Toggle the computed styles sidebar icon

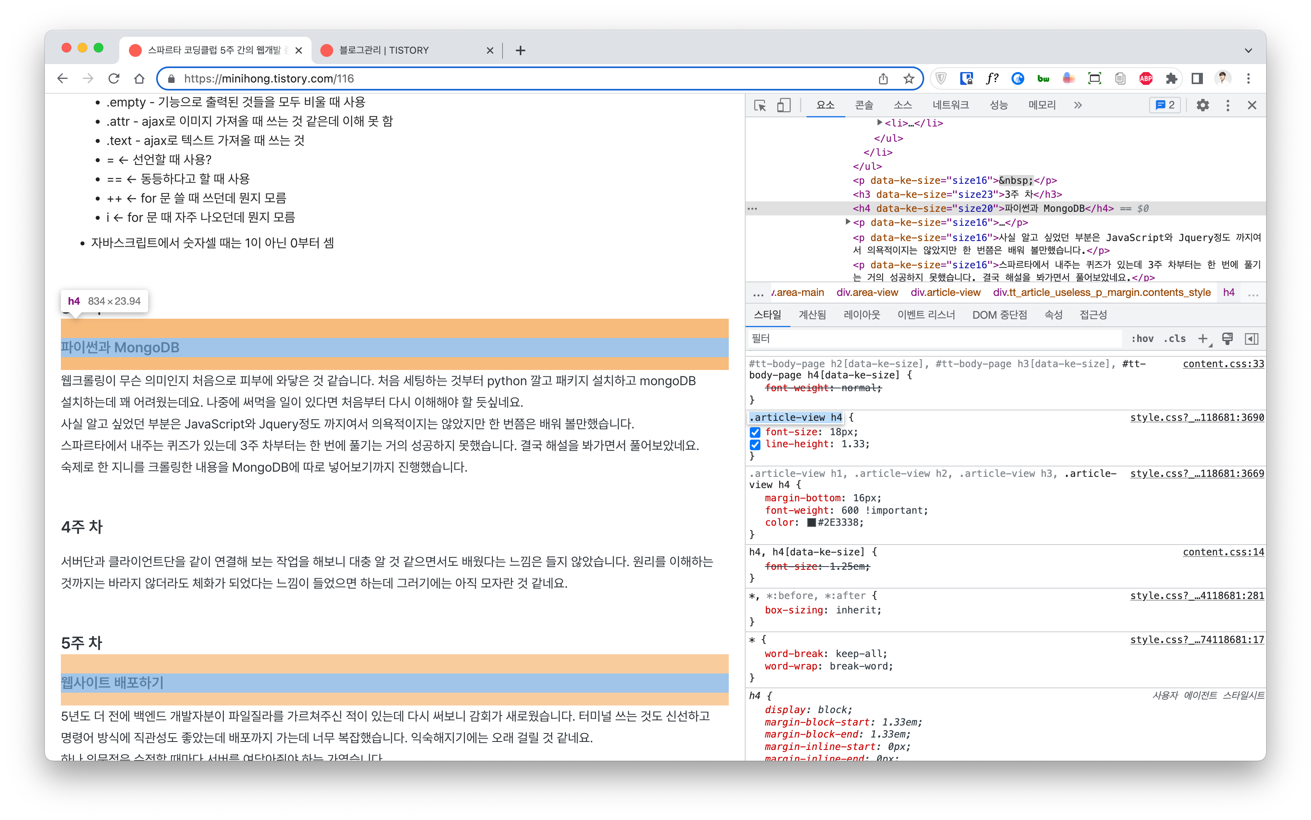tap(1251, 338)
